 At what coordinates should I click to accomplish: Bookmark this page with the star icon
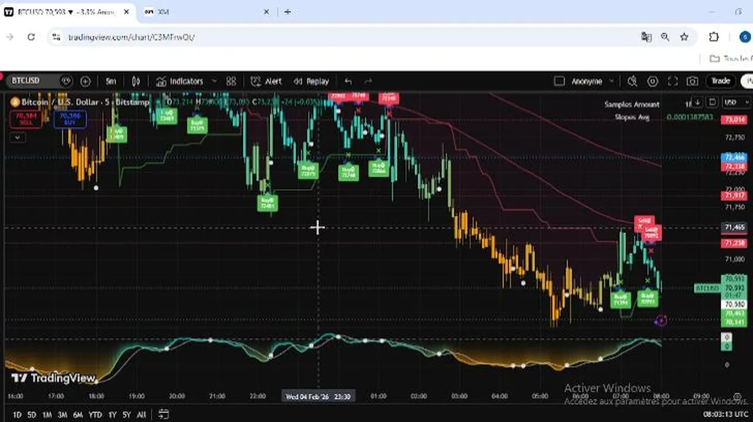tap(684, 37)
